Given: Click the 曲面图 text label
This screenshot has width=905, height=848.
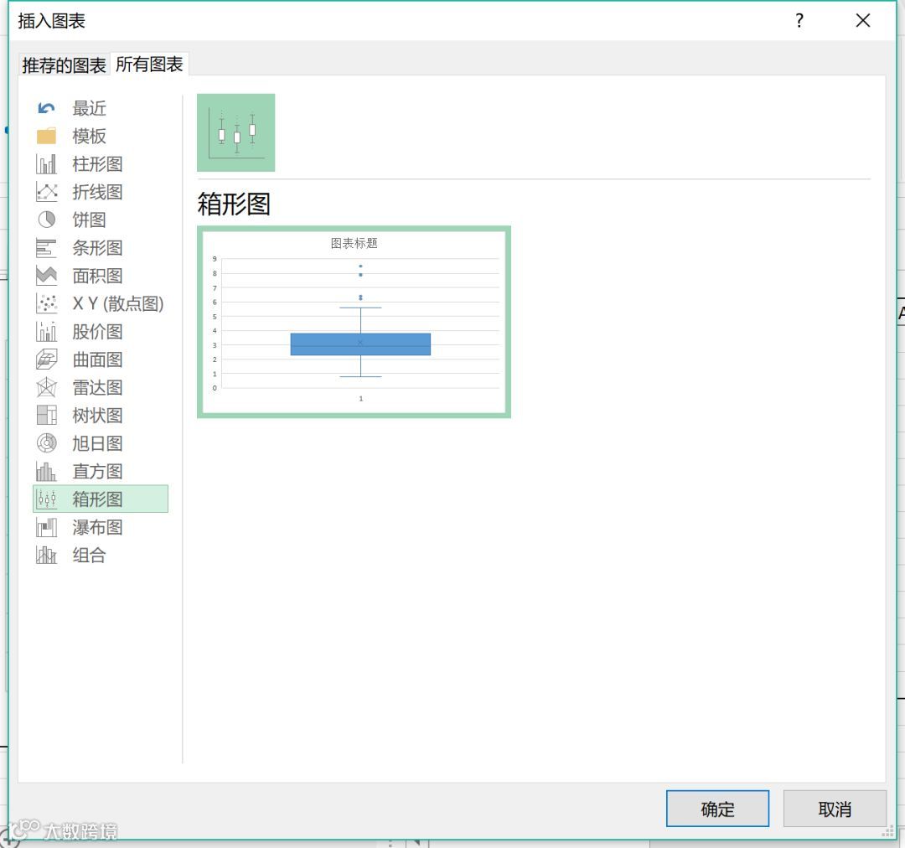Looking at the screenshot, I should click(97, 359).
